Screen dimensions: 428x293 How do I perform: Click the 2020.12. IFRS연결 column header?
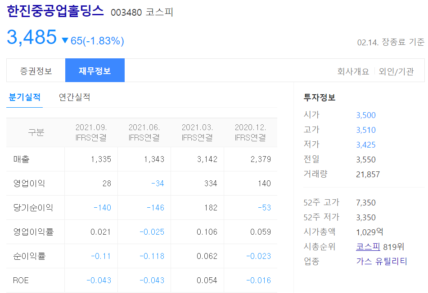coord(250,132)
